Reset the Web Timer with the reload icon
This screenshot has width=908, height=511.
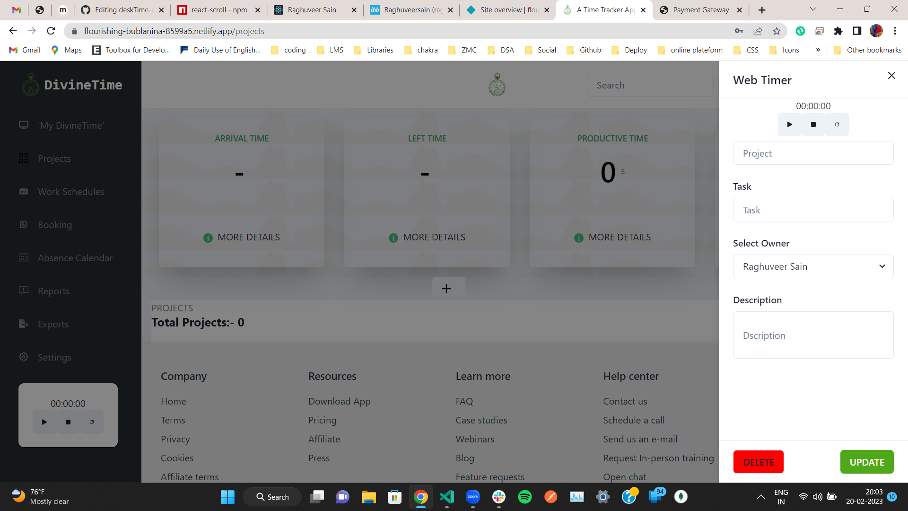tap(837, 124)
